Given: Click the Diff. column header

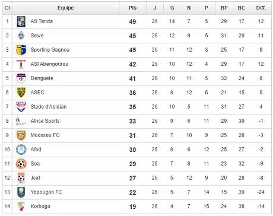Looking at the screenshot, I should [261, 8].
